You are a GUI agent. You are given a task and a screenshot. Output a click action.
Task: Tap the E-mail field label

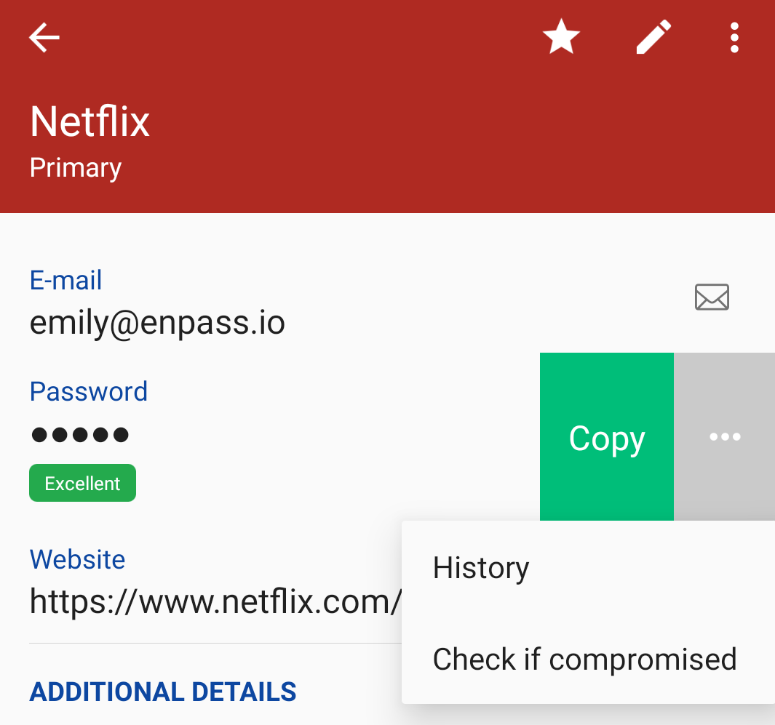coord(65,280)
